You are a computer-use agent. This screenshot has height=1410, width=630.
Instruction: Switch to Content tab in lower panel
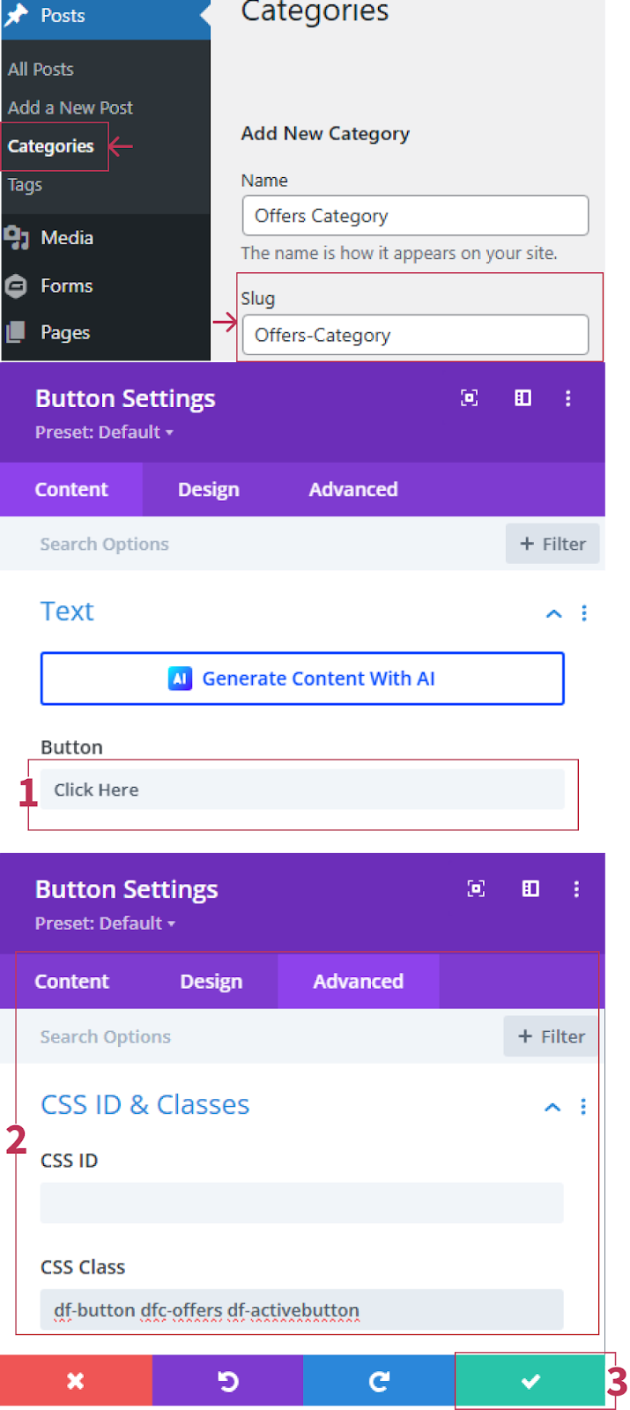tap(71, 982)
